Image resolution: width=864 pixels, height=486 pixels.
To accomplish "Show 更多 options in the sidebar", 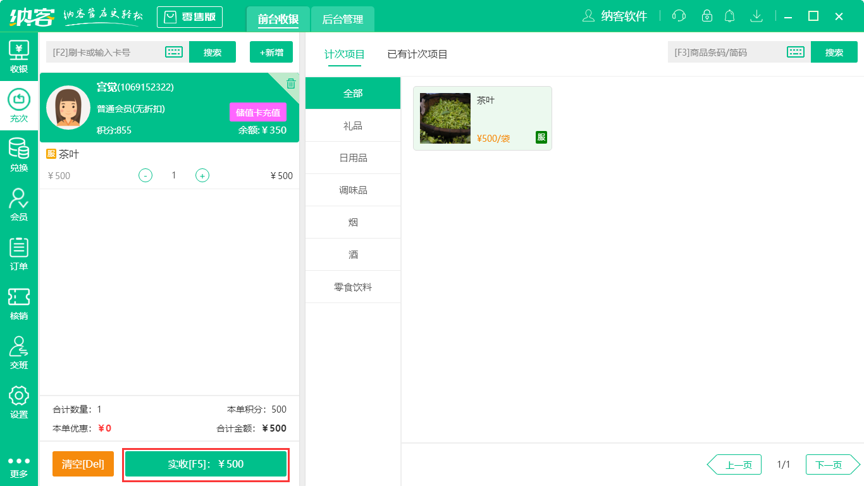I will point(19,467).
